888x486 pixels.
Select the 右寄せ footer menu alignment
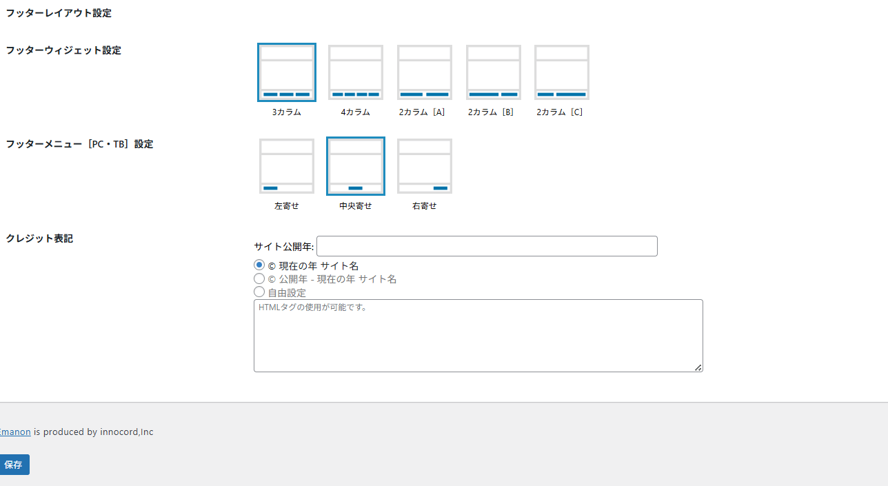click(424, 165)
